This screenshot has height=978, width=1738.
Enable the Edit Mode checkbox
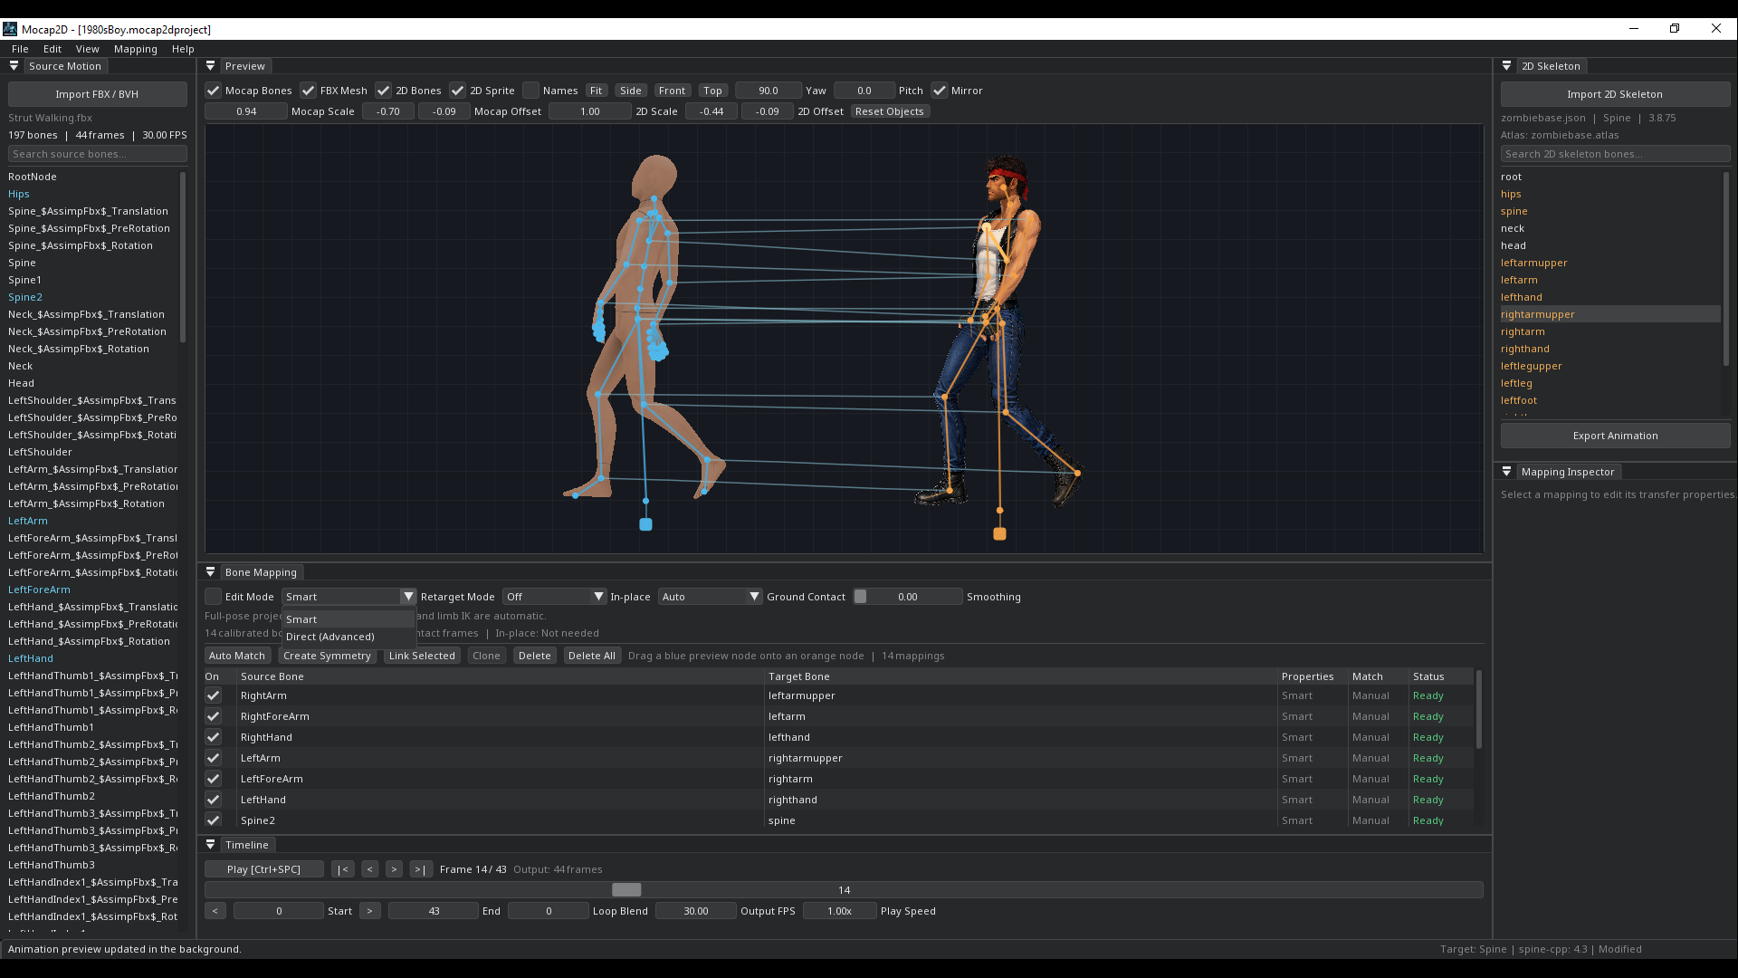click(x=213, y=597)
